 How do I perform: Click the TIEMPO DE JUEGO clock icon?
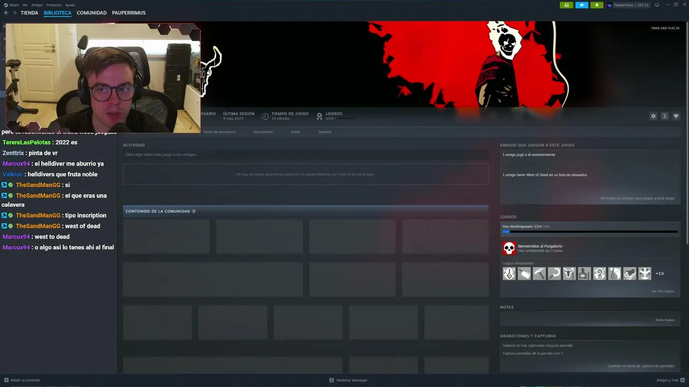tap(265, 116)
